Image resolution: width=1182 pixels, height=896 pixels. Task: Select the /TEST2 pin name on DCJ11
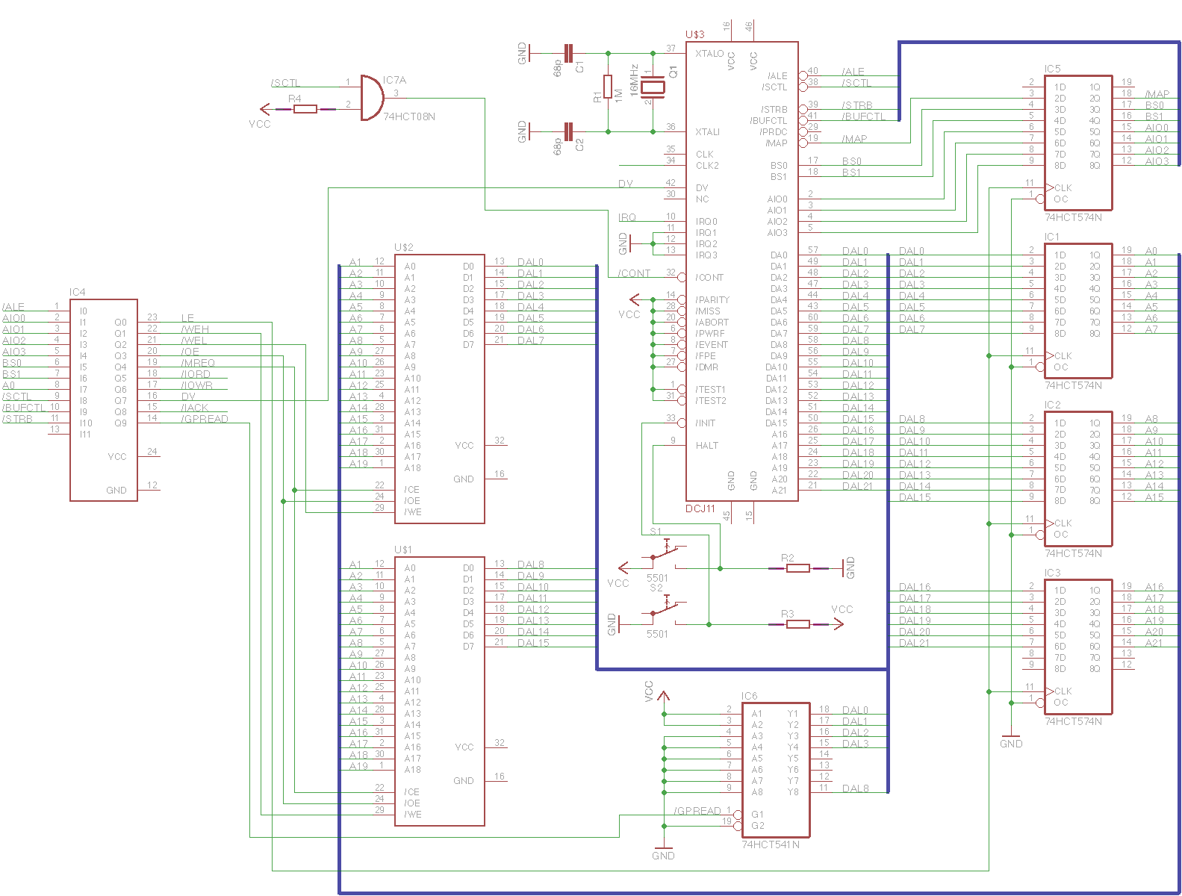pos(711,401)
